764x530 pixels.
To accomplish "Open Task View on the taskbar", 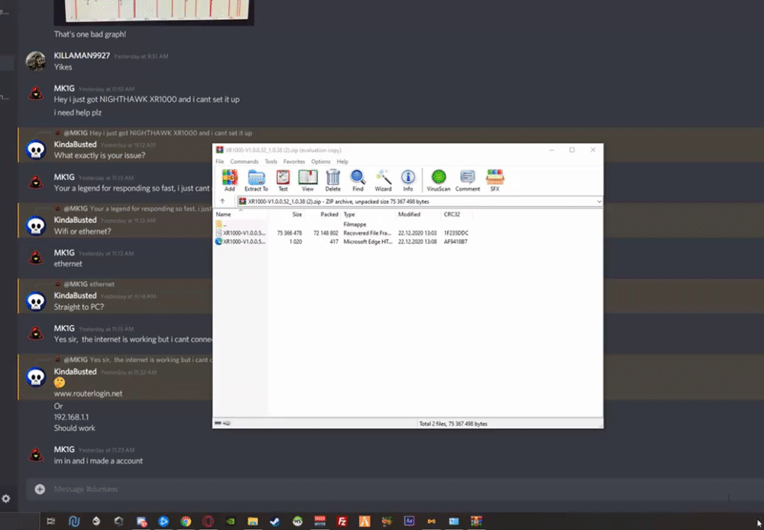I will click(x=50, y=522).
